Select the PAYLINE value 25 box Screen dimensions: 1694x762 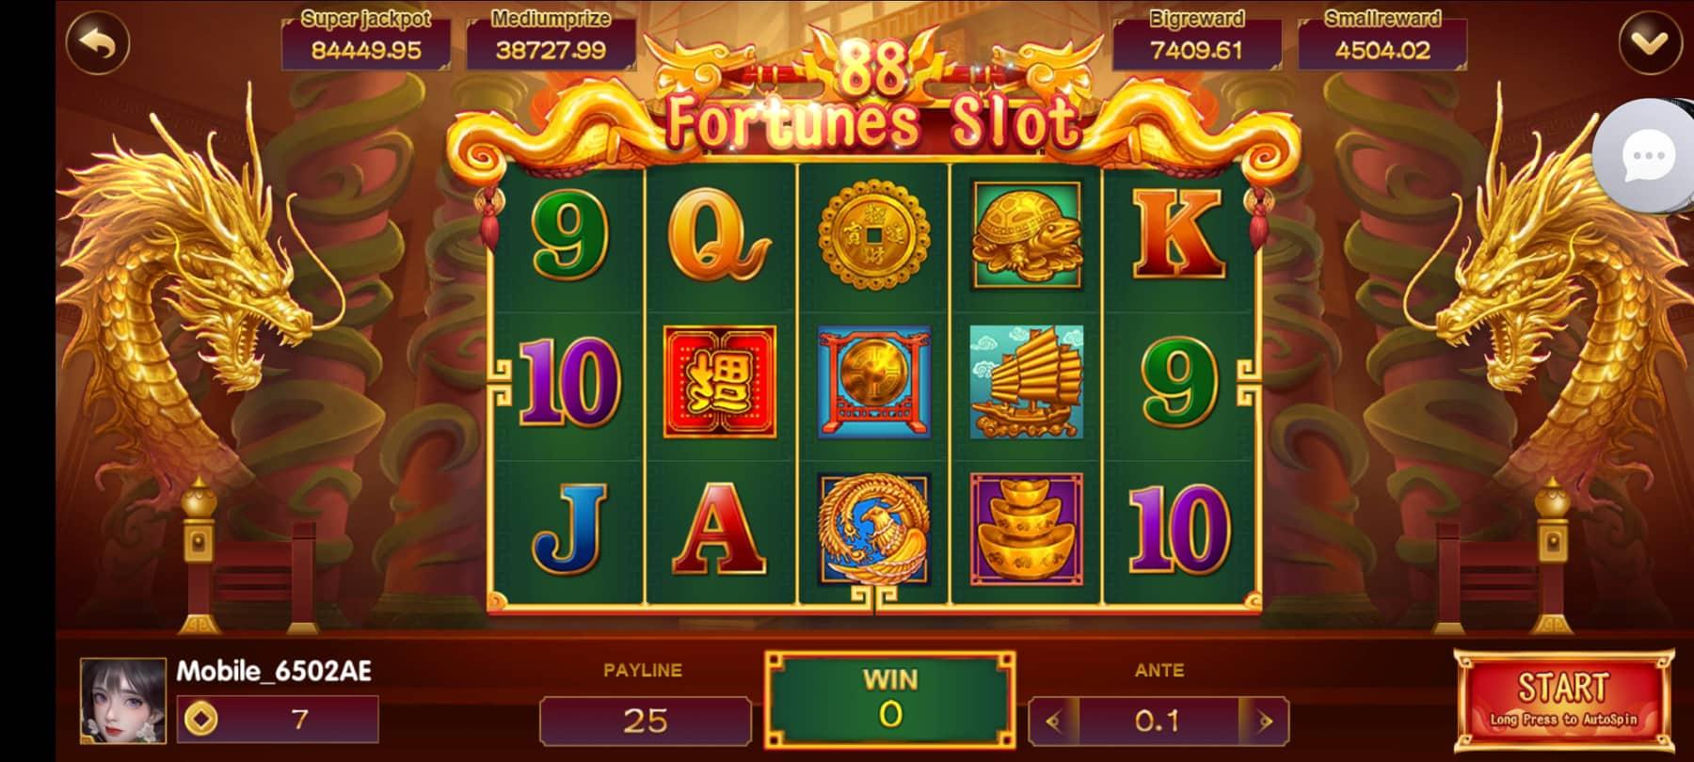coord(646,721)
